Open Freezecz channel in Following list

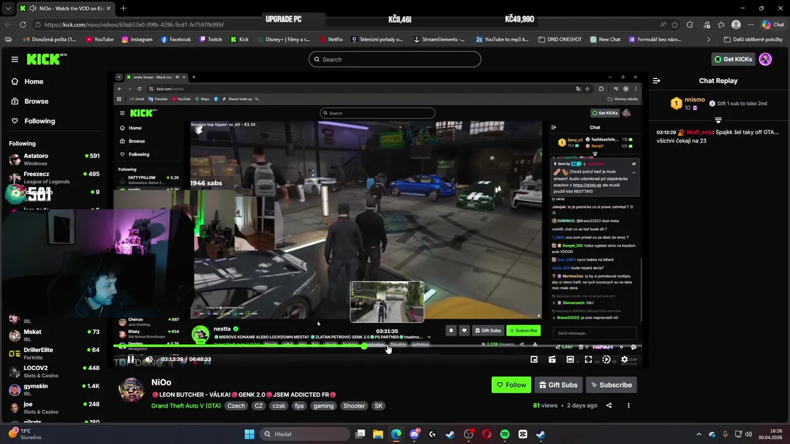pyautogui.click(x=54, y=178)
